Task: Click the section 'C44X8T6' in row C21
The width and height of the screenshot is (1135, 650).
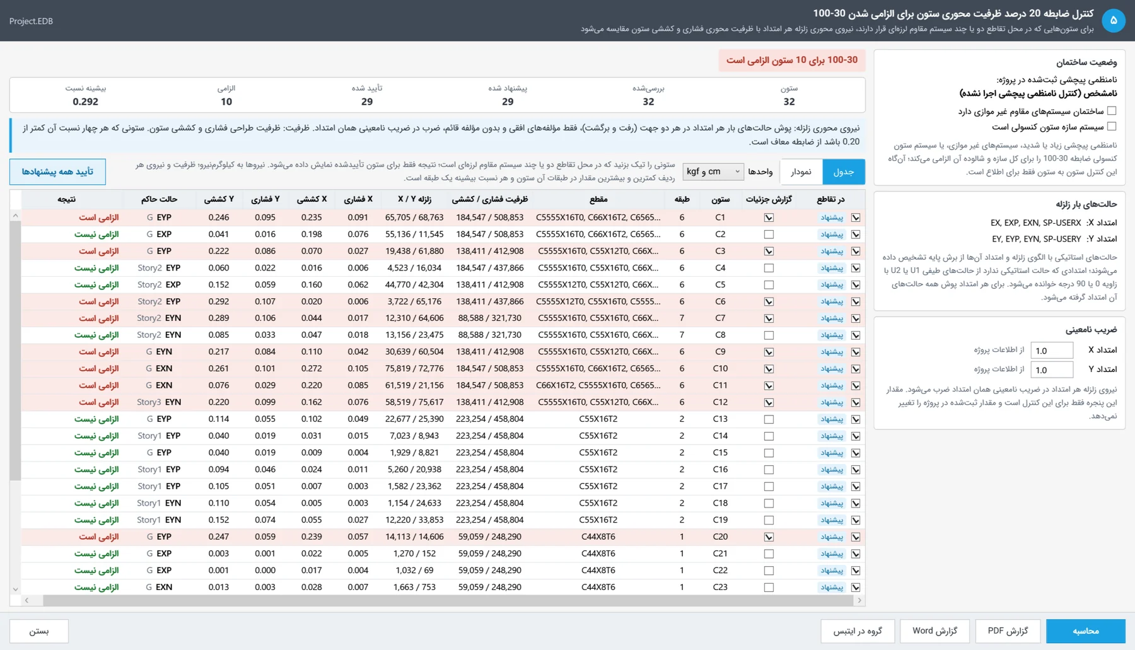Action: (x=598, y=554)
